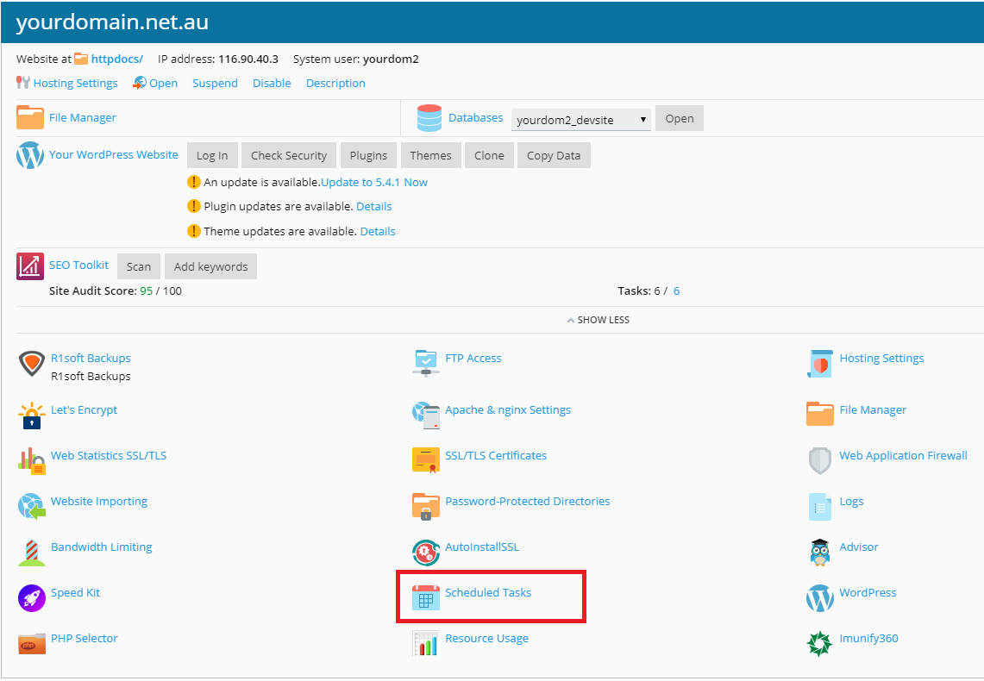Click the Speed Kit rocket icon
This screenshot has width=984, height=681.
pyautogui.click(x=31, y=598)
